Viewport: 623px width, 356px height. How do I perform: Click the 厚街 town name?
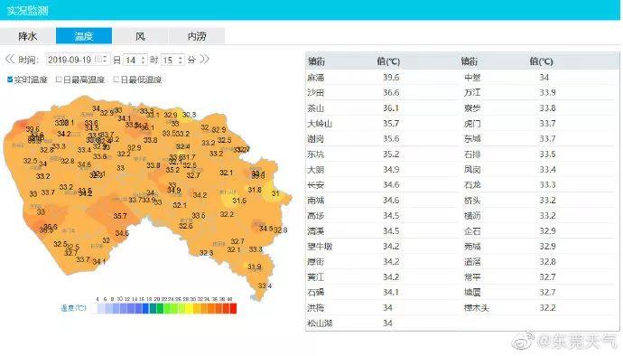tap(316, 262)
